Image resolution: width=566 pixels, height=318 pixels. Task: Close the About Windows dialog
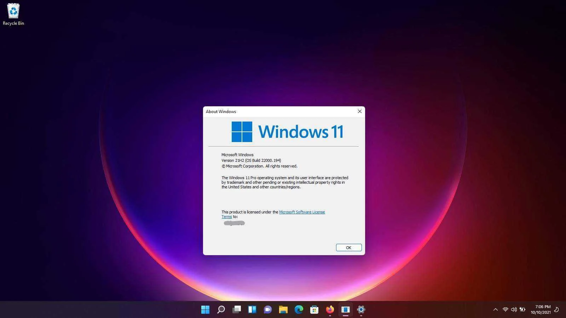pos(359,111)
